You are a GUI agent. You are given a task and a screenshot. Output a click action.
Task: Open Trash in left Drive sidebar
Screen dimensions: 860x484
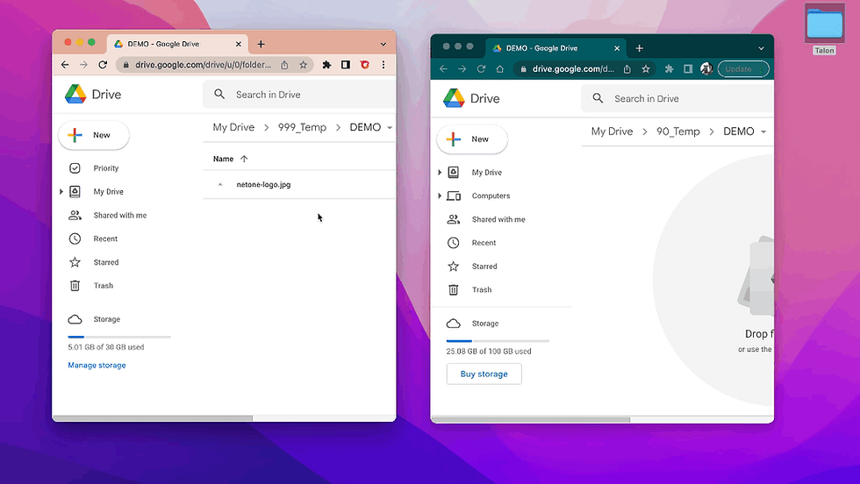click(x=104, y=286)
